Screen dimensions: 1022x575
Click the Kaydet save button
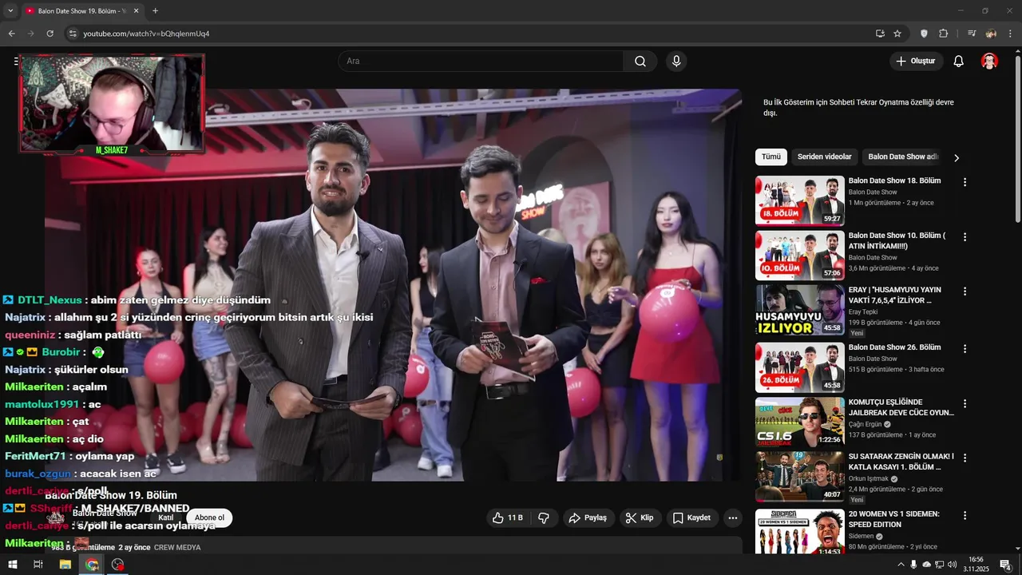(x=691, y=517)
